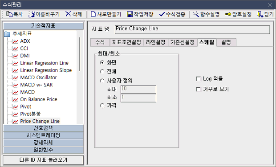The image size is (276, 167).
Task: Close the 수식관리 window
Action: (270, 5)
